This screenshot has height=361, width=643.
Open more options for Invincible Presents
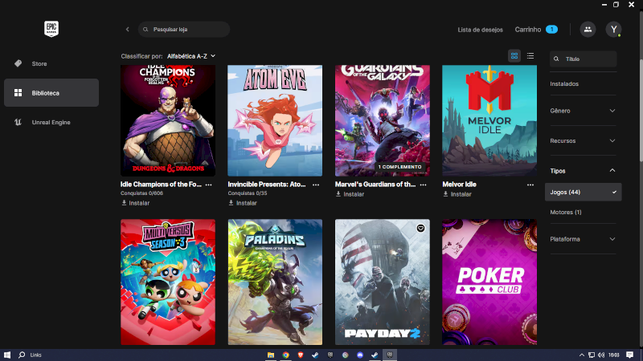pos(316,185)
